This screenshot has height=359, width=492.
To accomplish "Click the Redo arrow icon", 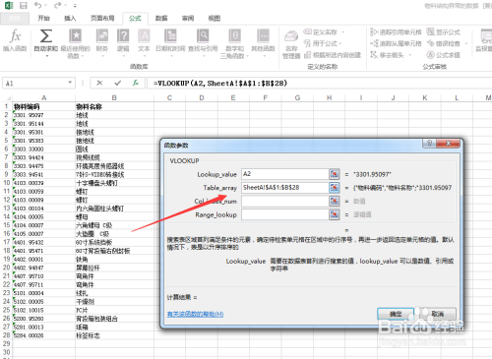I will tap(57, 5).
